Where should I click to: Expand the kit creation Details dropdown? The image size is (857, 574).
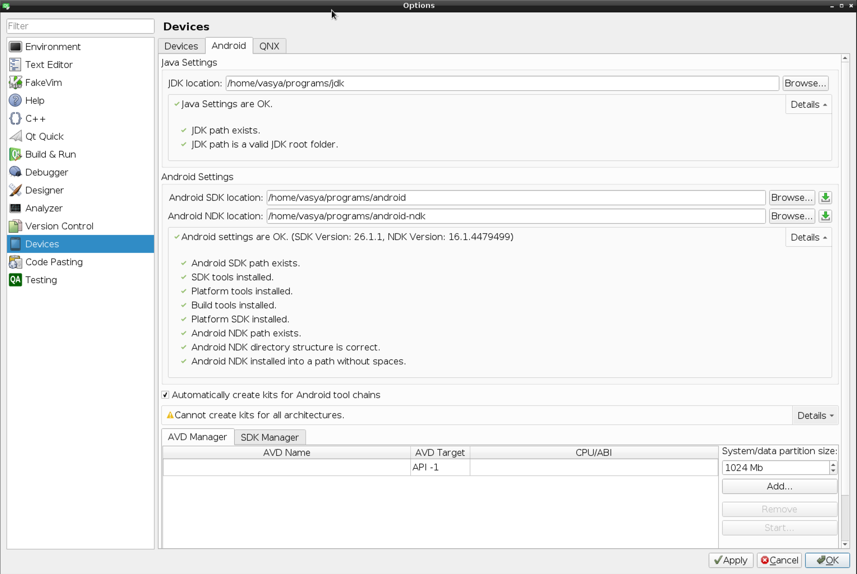click(x=814, y=415)
